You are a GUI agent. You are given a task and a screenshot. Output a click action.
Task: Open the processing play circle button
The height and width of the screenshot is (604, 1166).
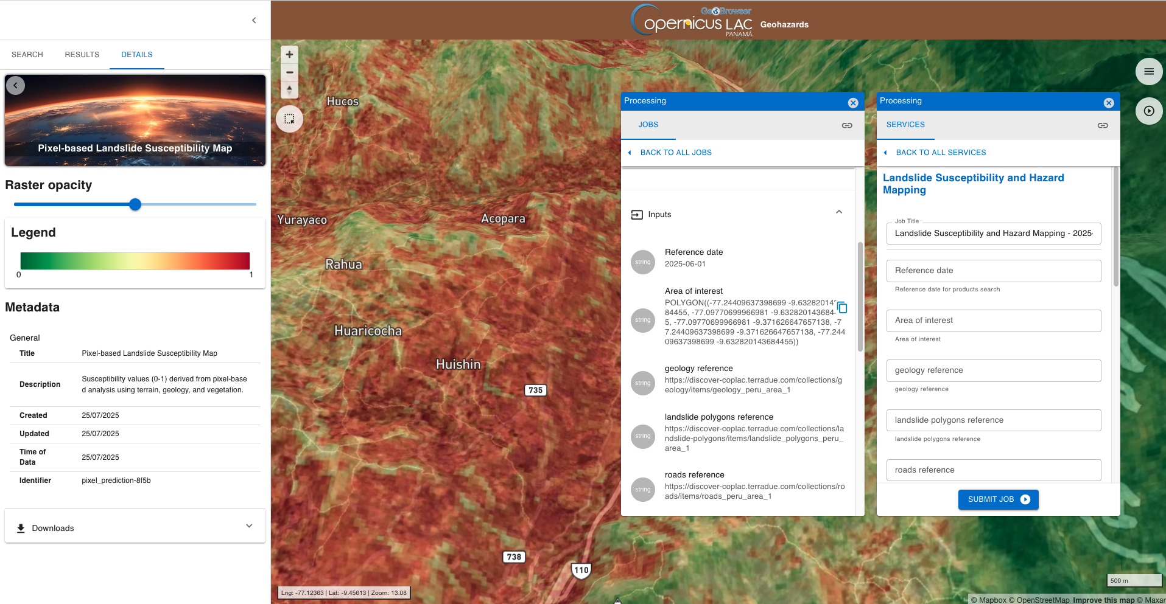(1148, 111)
